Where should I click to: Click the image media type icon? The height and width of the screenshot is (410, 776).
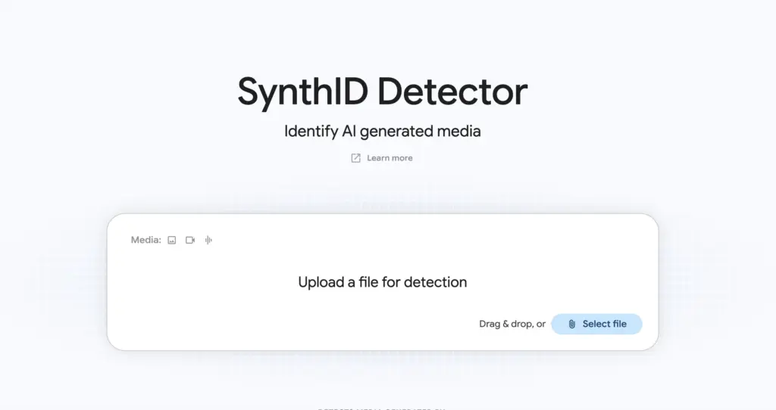point(172,240)
